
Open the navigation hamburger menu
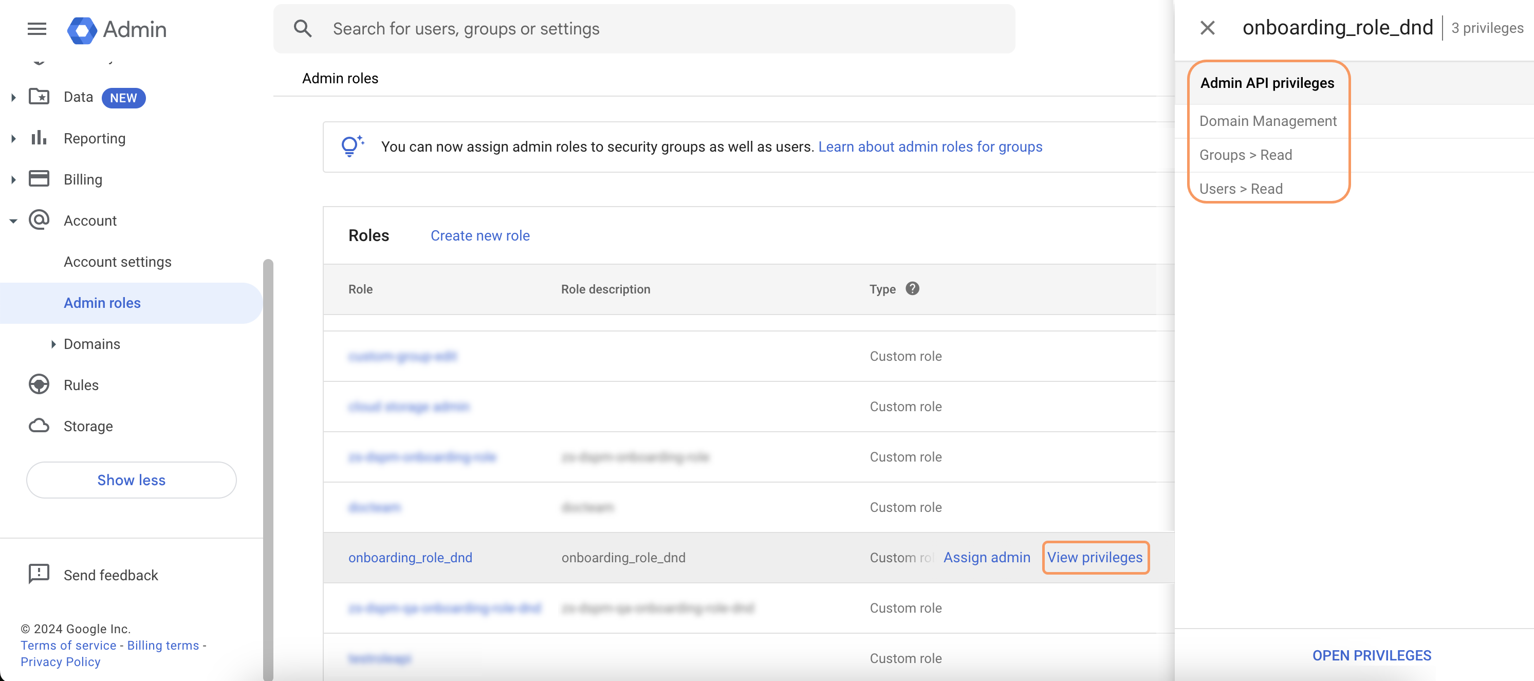[36, 29]
